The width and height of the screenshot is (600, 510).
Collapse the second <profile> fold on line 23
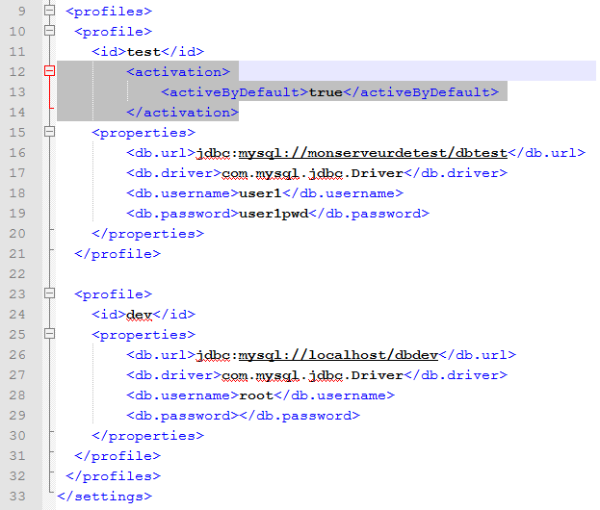(x=50, y=293)
